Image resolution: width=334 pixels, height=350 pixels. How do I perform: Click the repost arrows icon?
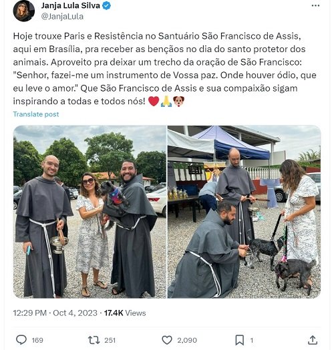(94, 340)
